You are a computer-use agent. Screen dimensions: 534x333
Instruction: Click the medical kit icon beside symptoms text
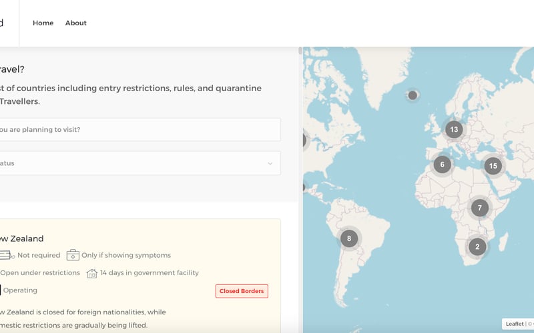pyautogui.click(x=73, y=255)
